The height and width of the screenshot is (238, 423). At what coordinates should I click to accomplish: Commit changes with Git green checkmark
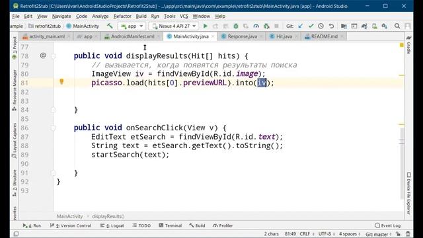[x=311, y=26]
